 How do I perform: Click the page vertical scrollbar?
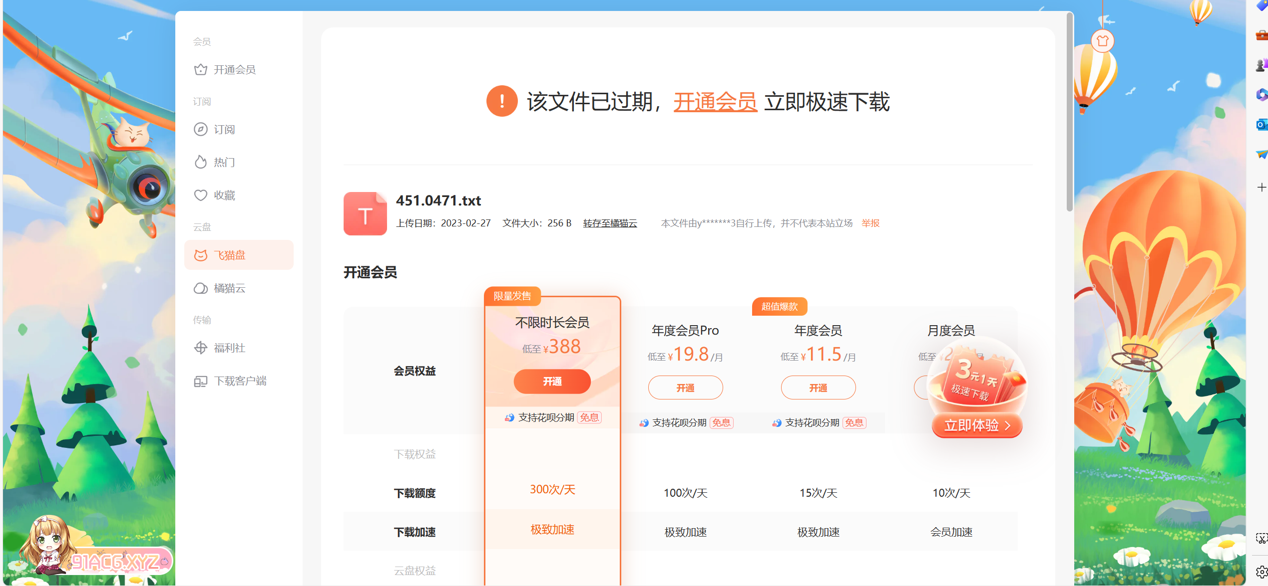pos(1069,112)
